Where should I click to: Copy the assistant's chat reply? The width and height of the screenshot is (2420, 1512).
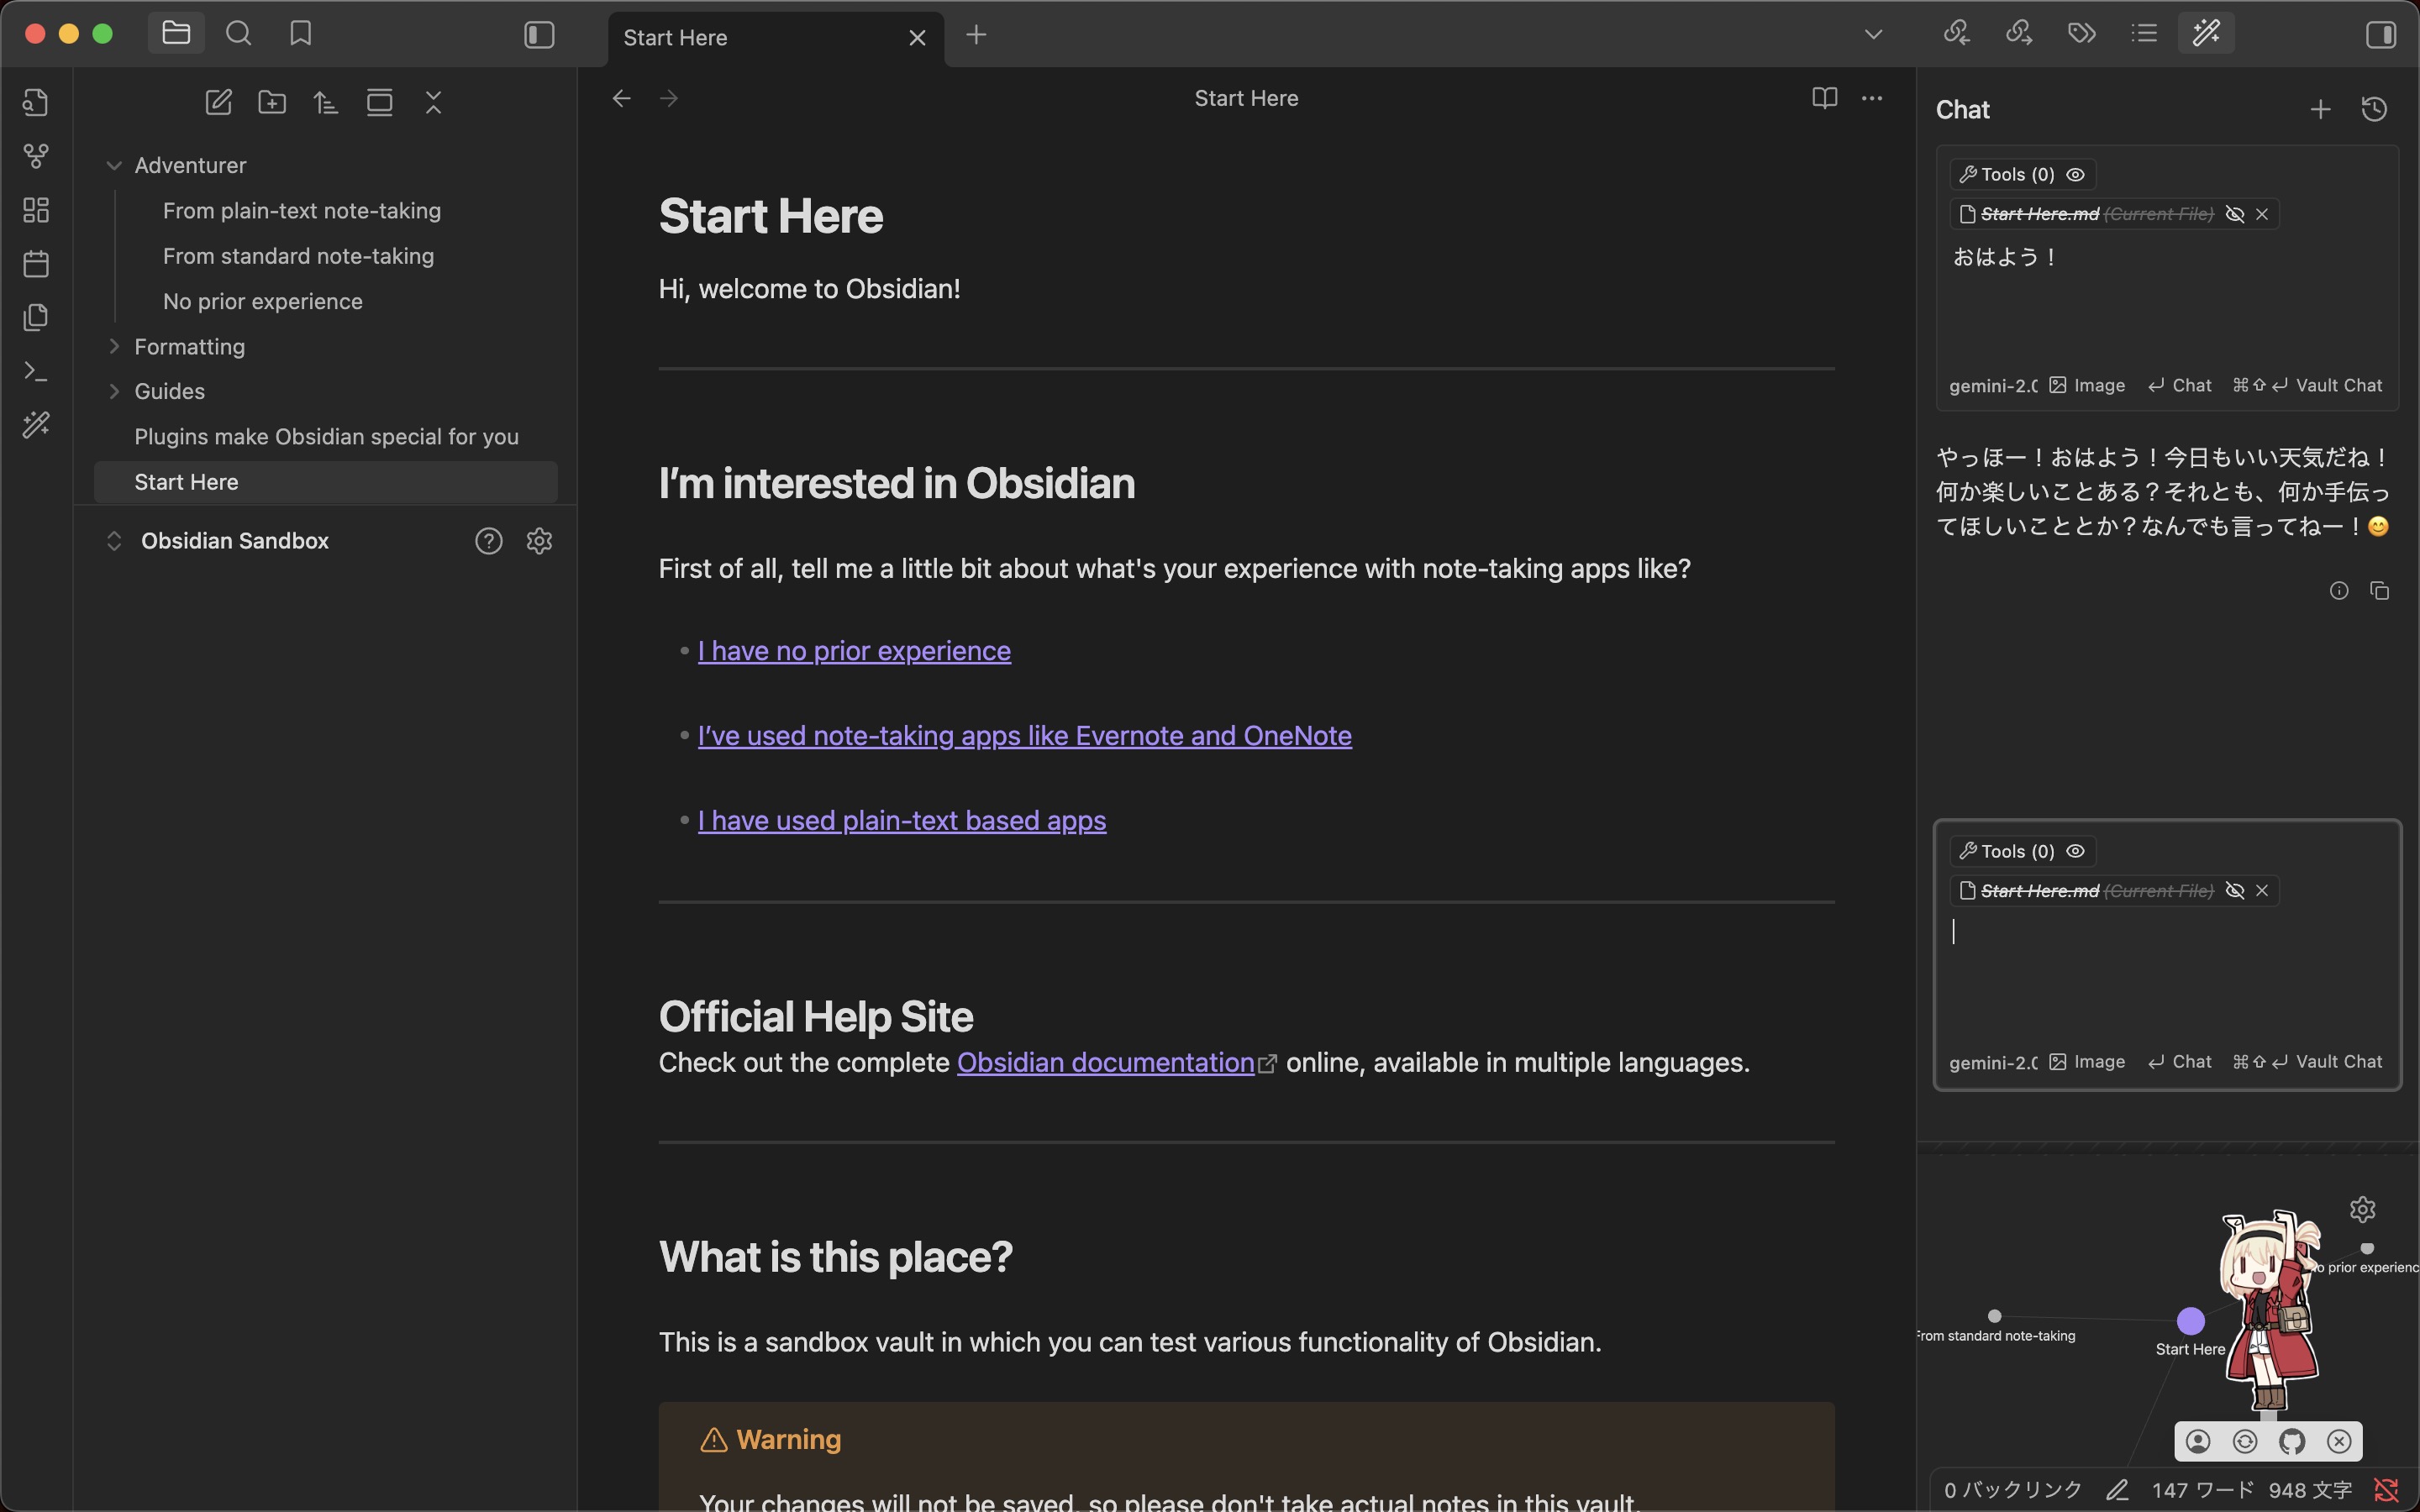point(2380,591)
